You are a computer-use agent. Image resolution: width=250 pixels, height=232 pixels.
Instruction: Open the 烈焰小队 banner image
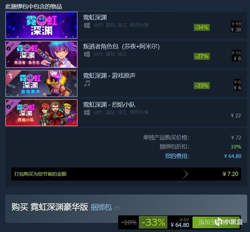(x=42, y=112)
